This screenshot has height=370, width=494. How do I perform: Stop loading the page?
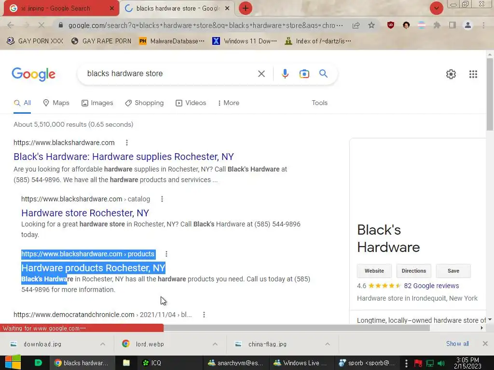click(x=41, y=25)
